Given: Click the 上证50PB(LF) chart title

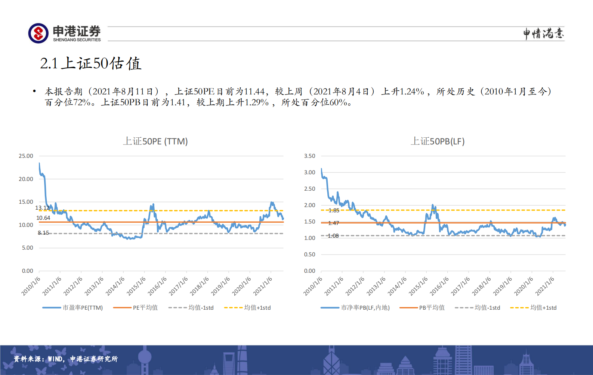Looking at the screenshot, I should click(x=438, y=141).
